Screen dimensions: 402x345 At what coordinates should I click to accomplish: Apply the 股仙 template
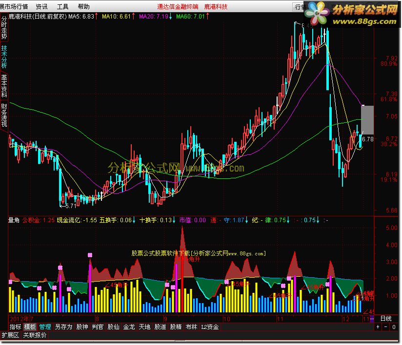(113, 327)
